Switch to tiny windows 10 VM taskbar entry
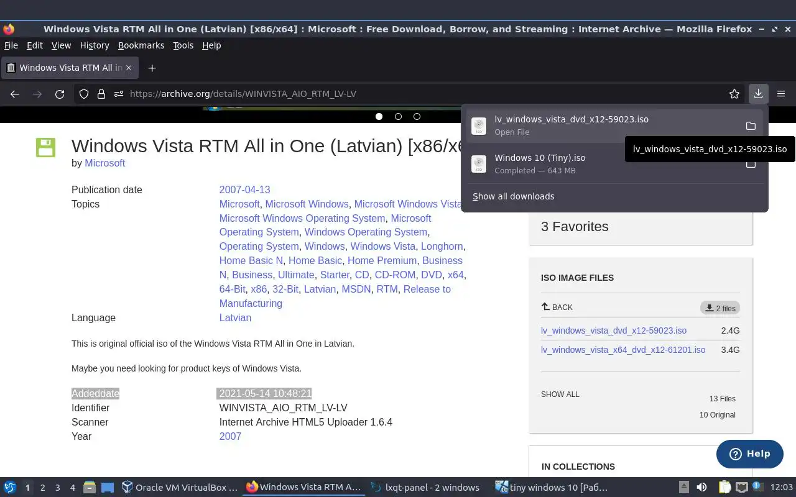 pyautogui.click(x=551, y=488)
